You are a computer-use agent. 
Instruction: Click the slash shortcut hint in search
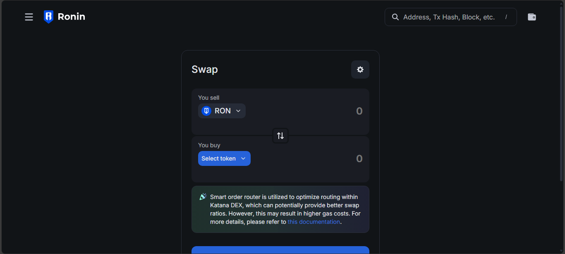point(506,17)
